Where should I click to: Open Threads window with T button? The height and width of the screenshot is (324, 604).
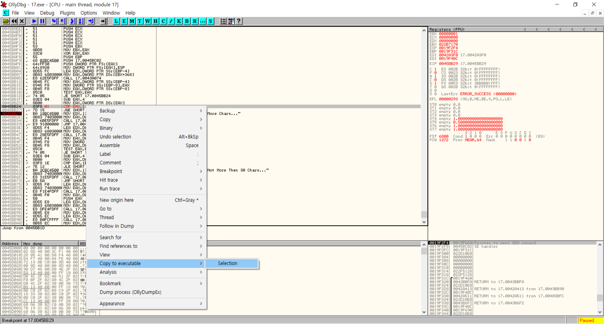point(140,21)
